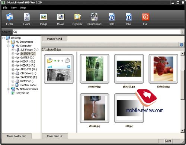
Task: Click the Control Panel icon
Action: click(x=17, y=85)
